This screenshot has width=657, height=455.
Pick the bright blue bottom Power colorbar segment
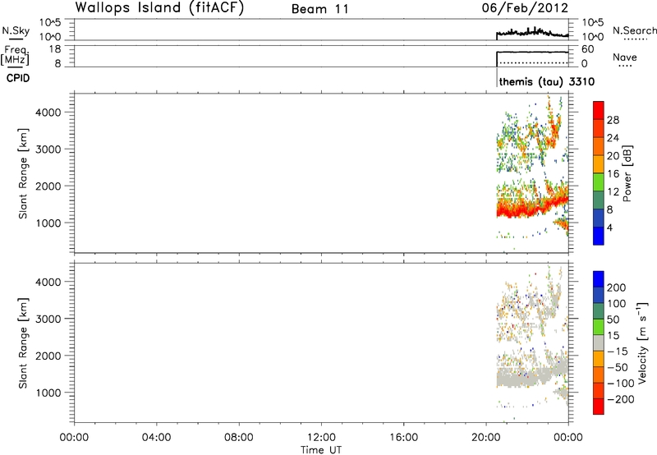click(599, 236)
